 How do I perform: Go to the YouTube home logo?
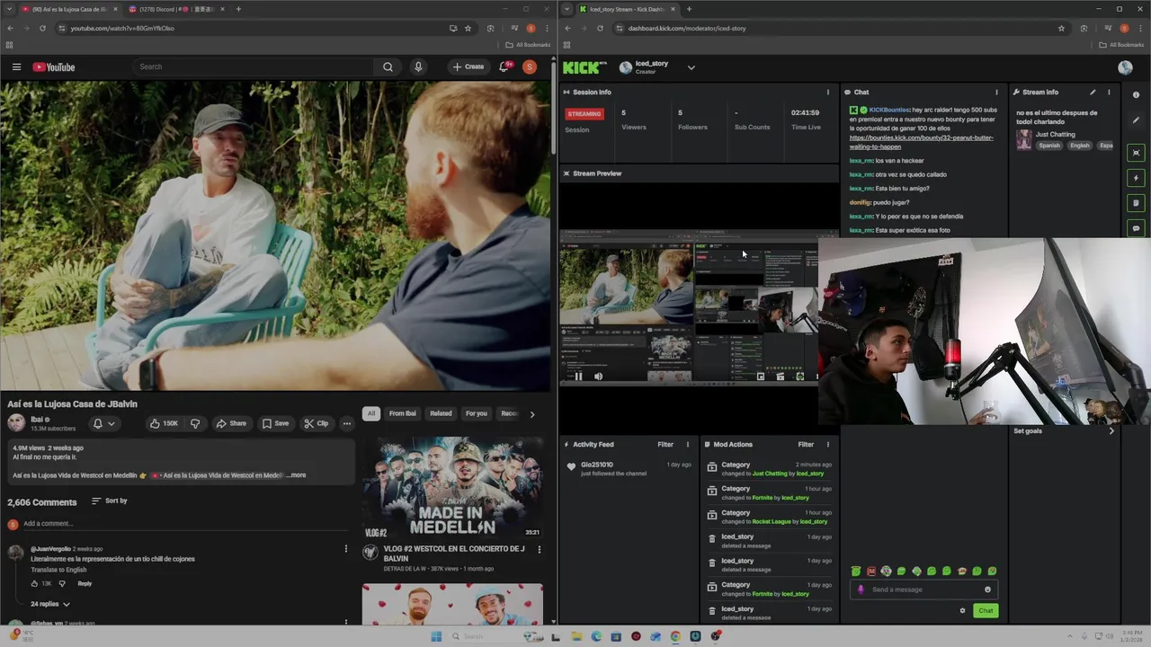coord(54,66)
